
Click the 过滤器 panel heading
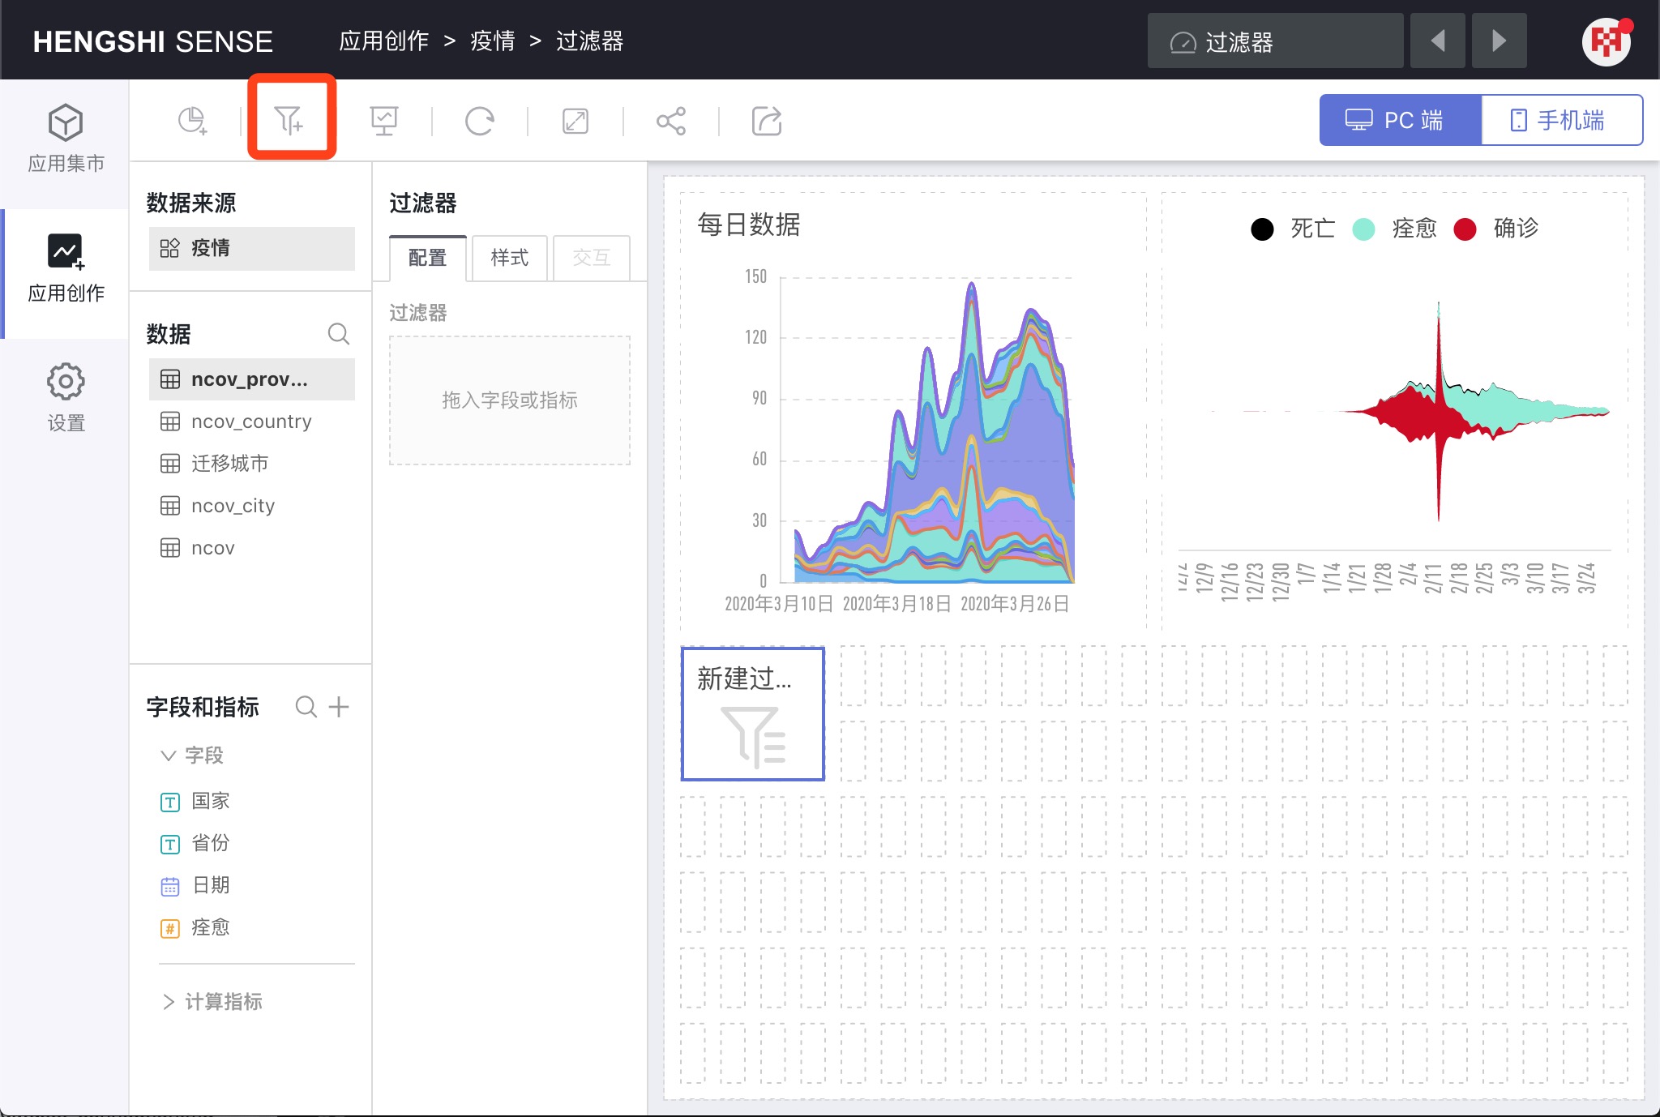click(423, 203)
